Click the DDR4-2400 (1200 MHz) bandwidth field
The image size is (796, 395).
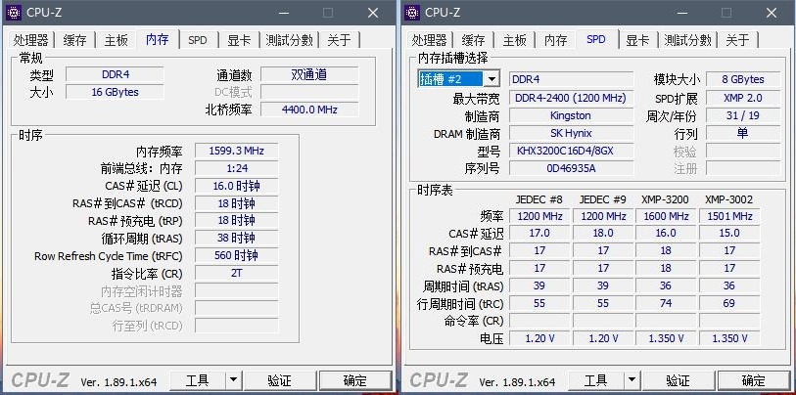pos(571,98)
